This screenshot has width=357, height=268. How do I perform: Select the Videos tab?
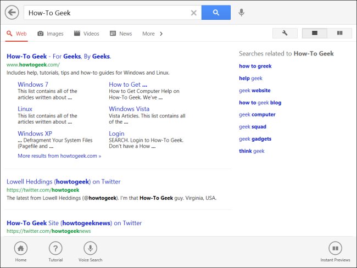click(87, 33)
